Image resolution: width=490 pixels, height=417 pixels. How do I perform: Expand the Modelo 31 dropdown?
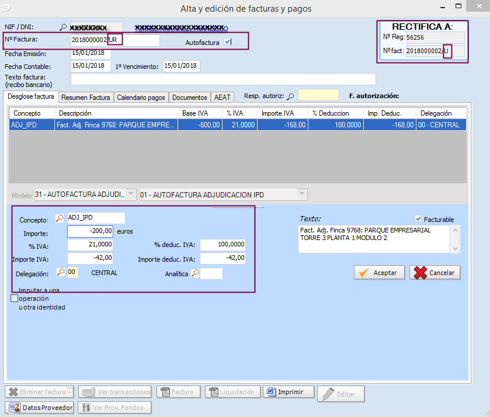[131, 194]
